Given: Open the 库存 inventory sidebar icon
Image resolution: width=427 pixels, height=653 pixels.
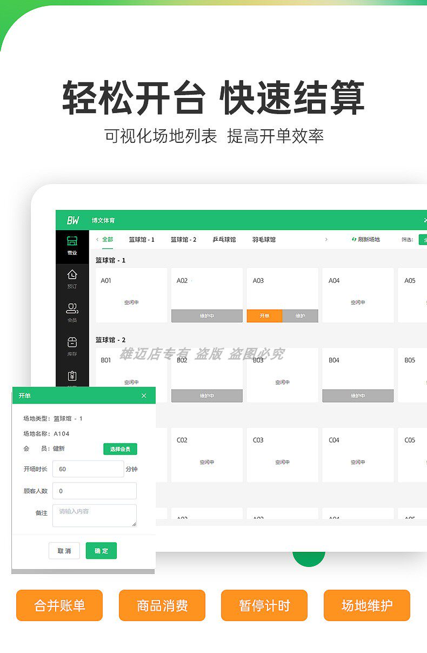Looking at the screenshot, I should pyautogui.click(x=72, y=346).
